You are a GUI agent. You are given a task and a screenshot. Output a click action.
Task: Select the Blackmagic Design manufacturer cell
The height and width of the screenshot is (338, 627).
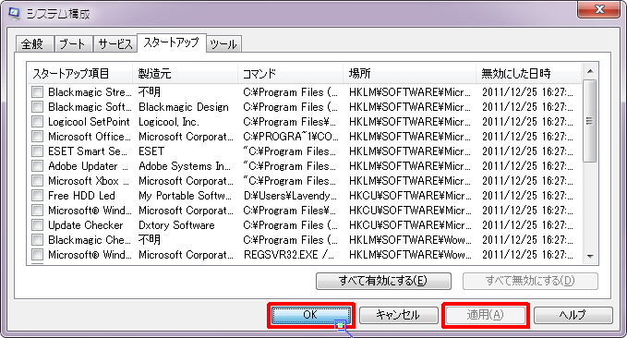click(x=184, y=107)
